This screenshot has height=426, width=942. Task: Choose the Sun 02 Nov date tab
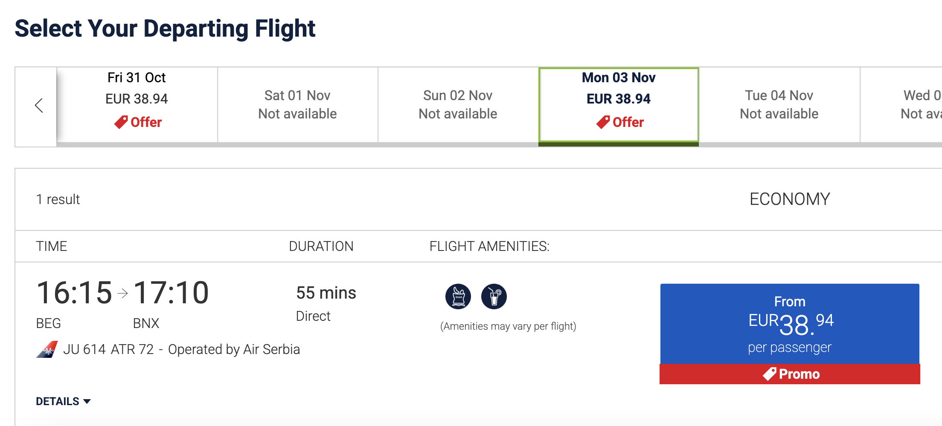(x=458, y=105)
